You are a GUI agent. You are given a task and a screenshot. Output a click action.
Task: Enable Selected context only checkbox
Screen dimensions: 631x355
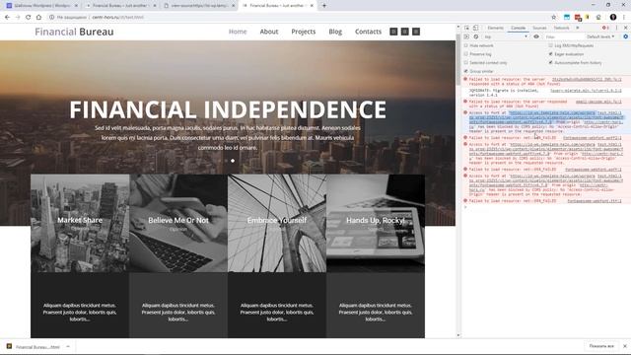[466, 62]
